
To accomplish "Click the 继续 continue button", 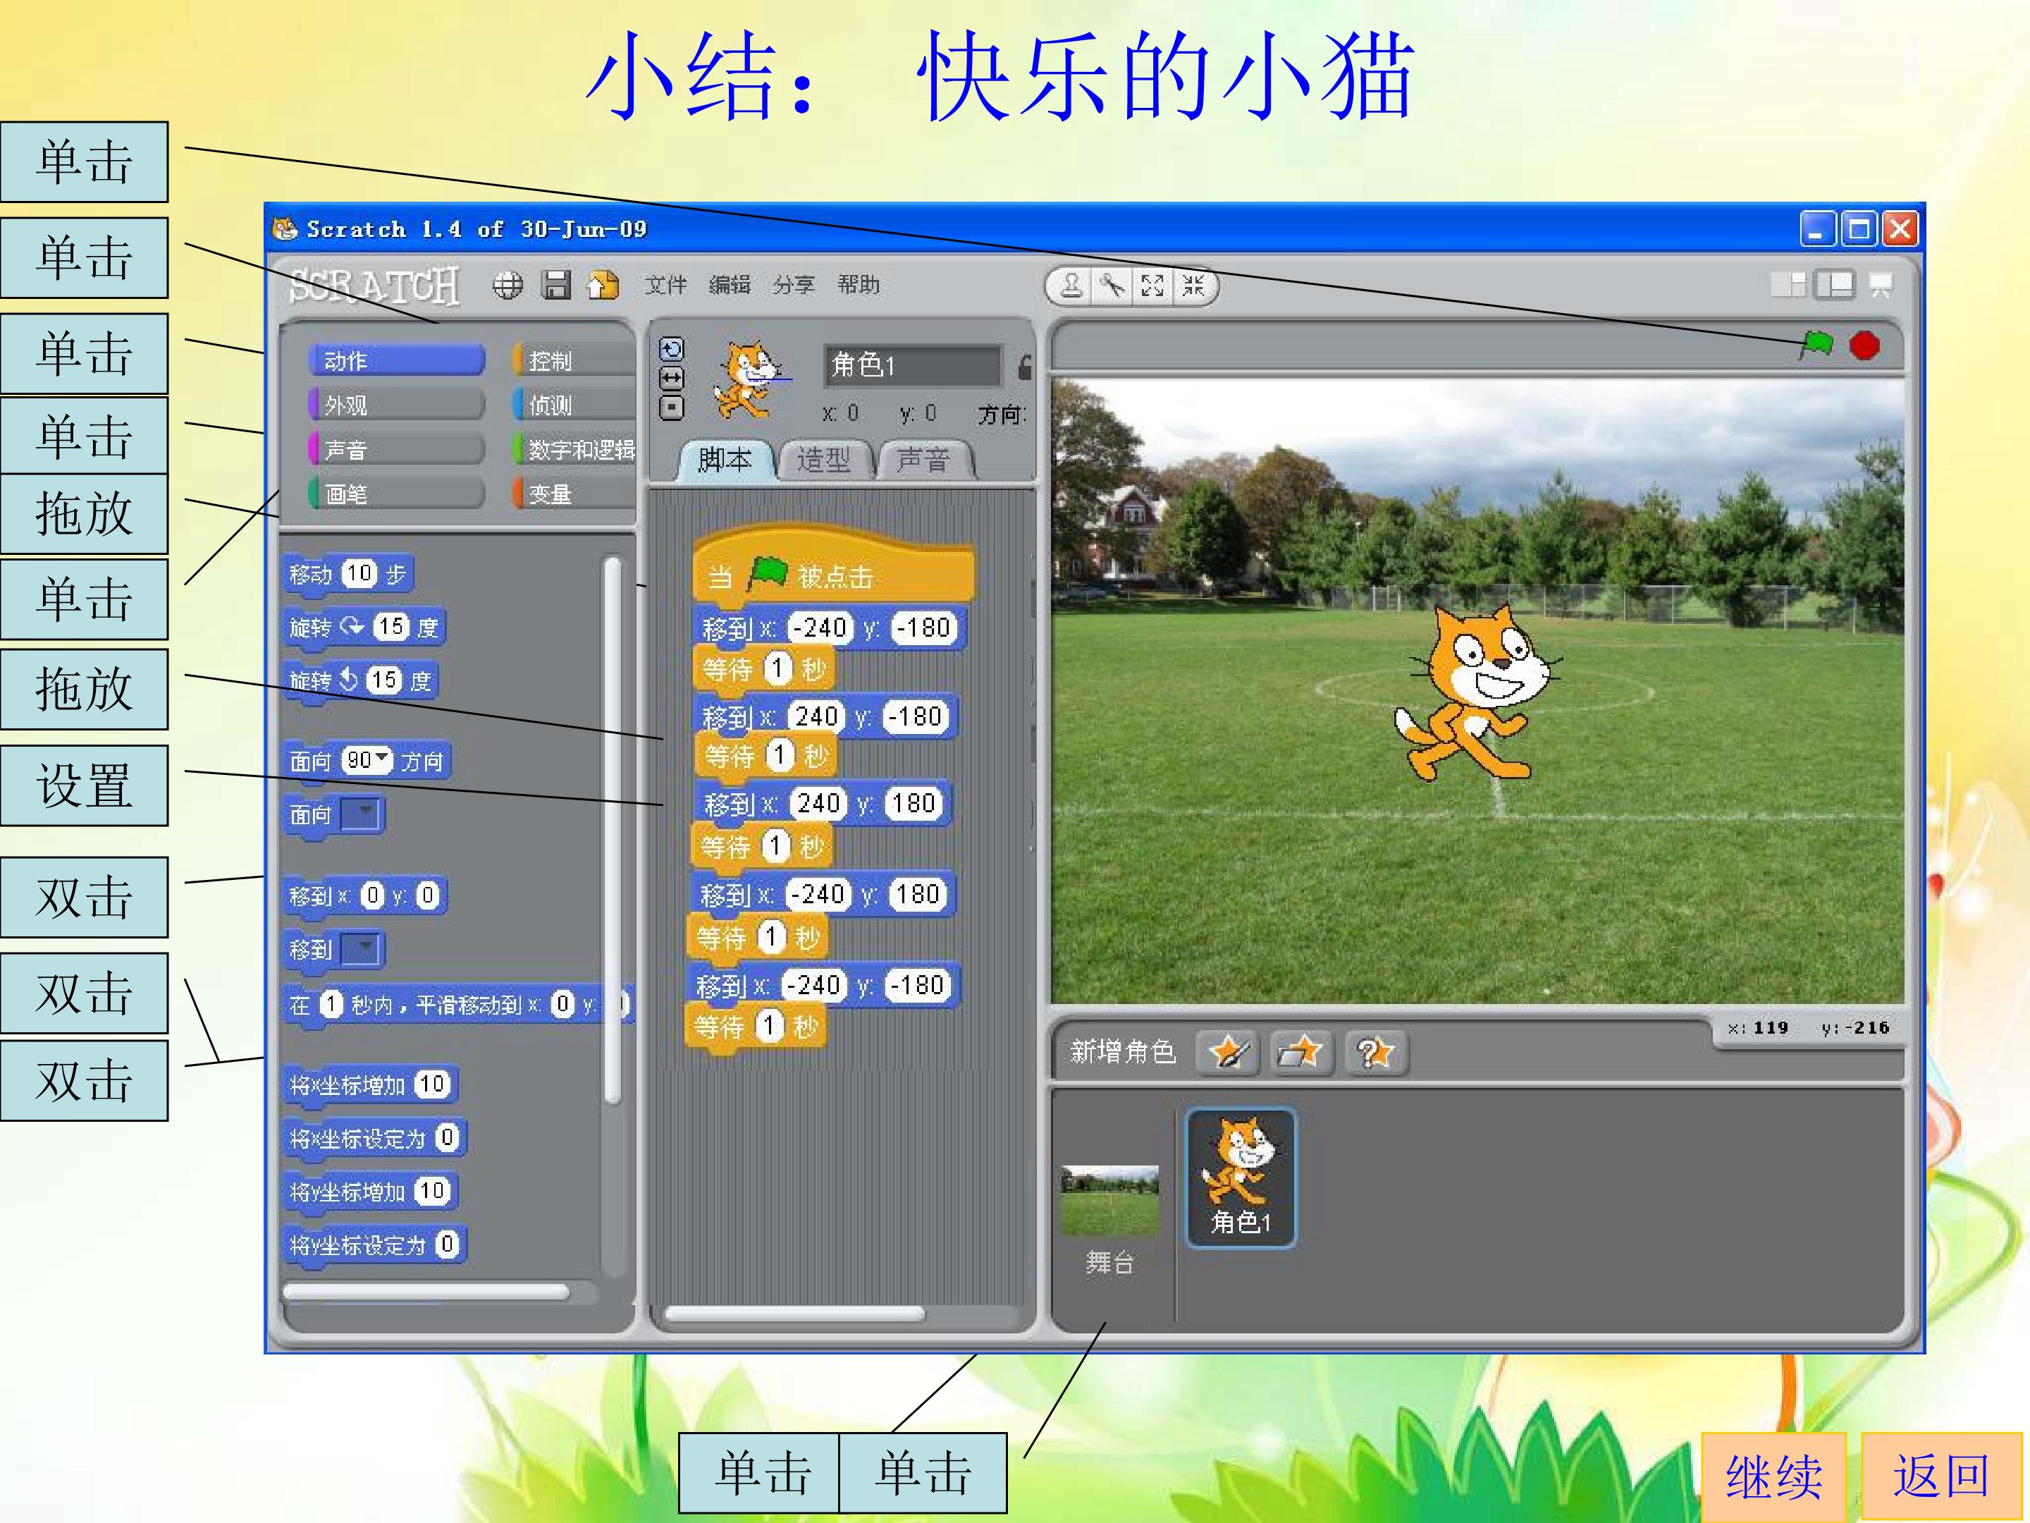I will coord(1774,1476).
